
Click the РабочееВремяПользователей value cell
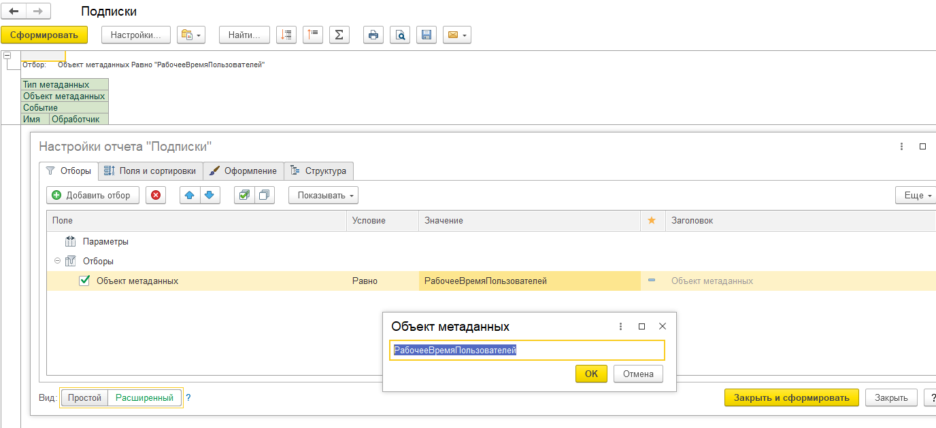pos(529,281)
